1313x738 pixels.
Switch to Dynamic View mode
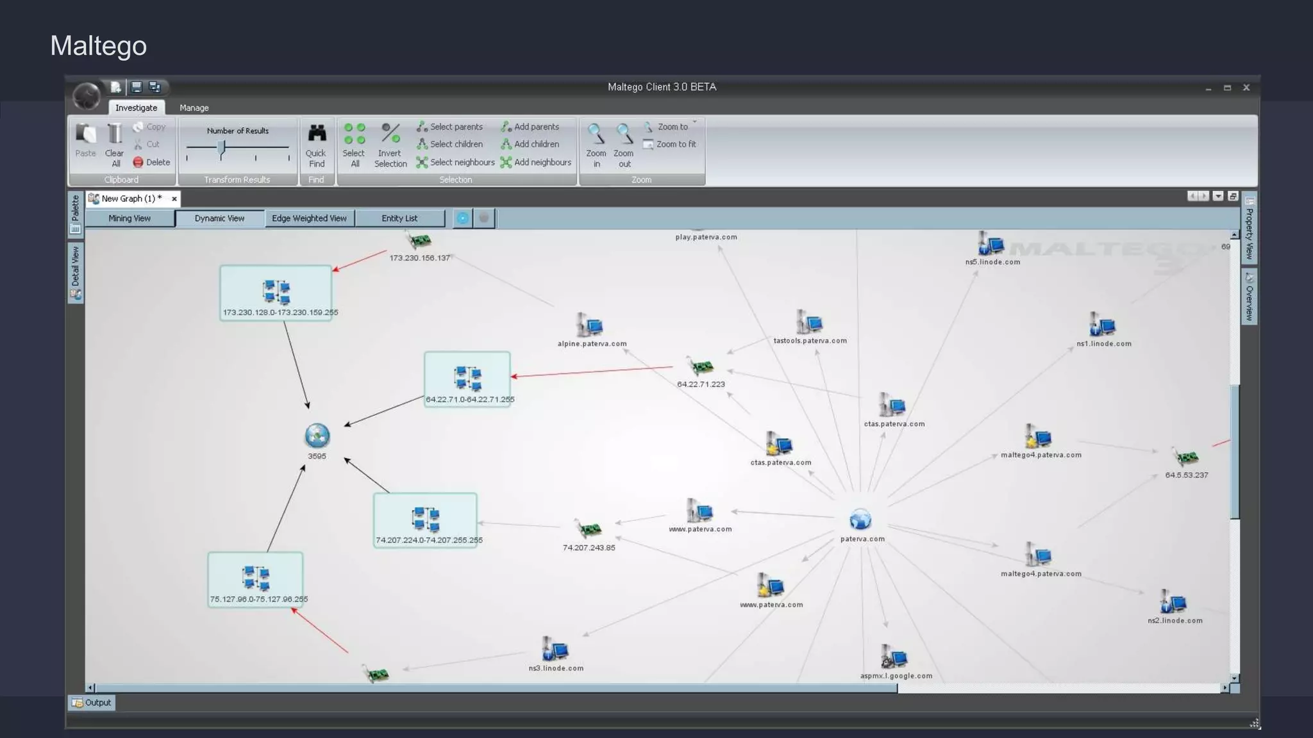click(x=219, y=218)
